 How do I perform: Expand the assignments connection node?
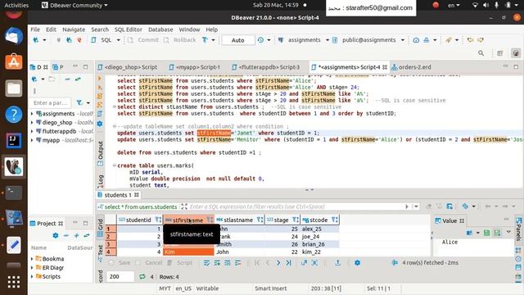tap(32, 114)
